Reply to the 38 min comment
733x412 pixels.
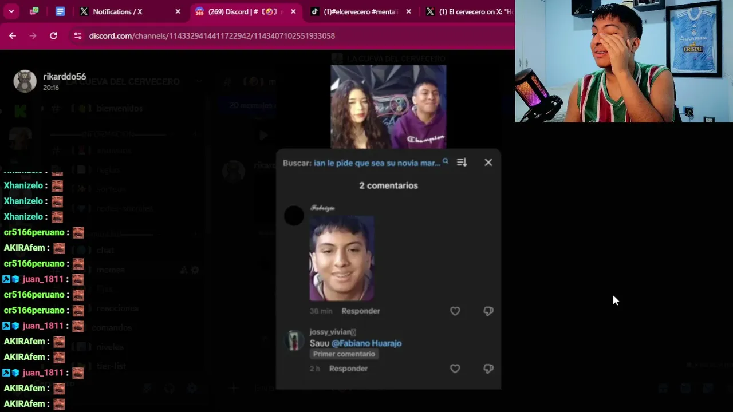361,311
